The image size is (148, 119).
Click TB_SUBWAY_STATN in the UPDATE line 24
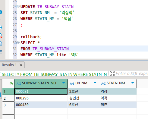[55, 7]
